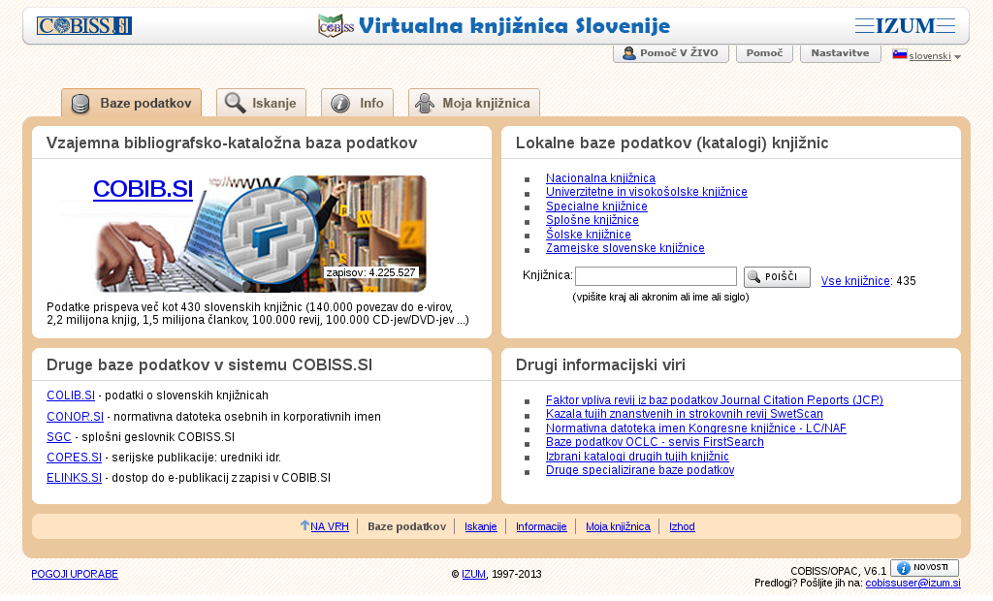Image resolution: width=993 pixels, height=601 pixels.
Task: Click the Virtualna knjižnica Slovenije logo
Action: [x=495, y=26]
